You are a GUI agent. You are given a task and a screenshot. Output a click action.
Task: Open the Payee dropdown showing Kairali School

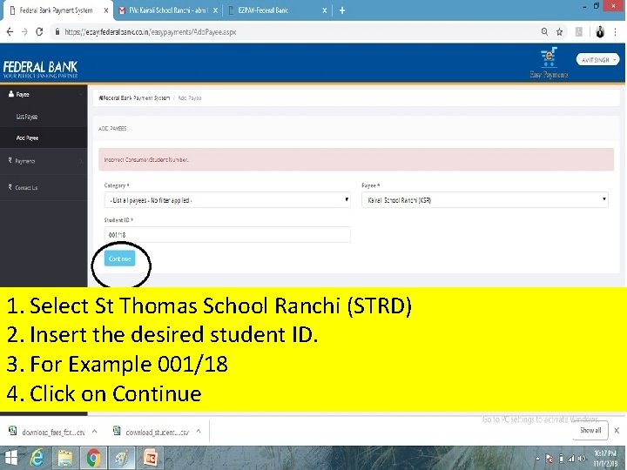point(485,200)
